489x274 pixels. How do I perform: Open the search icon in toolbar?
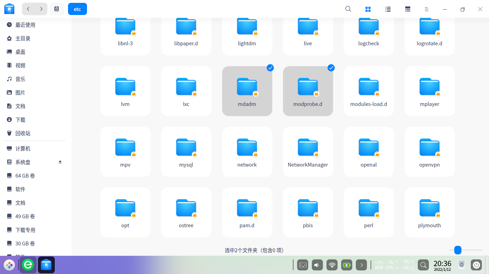[x=348, y=9]
